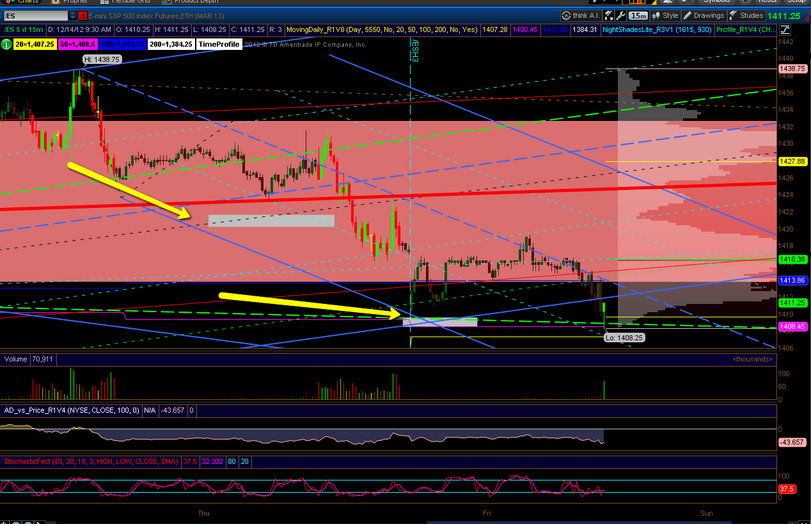Click the Hi: 1438.75 price bubble

[x=102, y=60]
